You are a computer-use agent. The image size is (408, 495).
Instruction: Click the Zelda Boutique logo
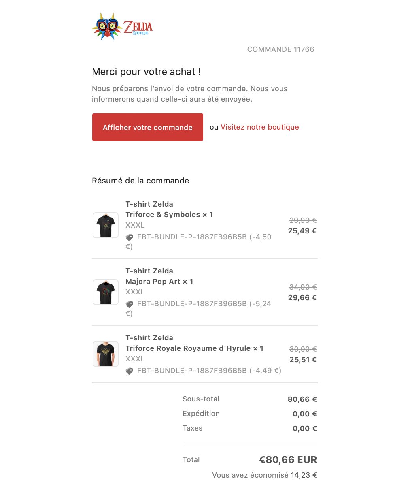tap(122, 26)
